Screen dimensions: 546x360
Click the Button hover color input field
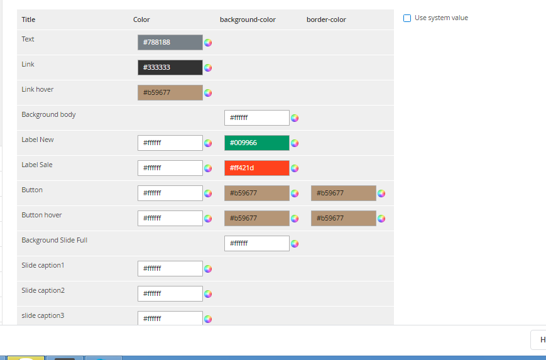(x=170, y=218)
